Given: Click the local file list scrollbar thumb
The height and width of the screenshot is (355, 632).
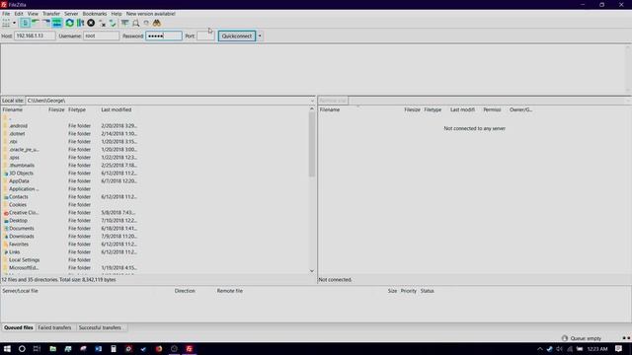Looking at the screenshot, I should tap(312, 145).
